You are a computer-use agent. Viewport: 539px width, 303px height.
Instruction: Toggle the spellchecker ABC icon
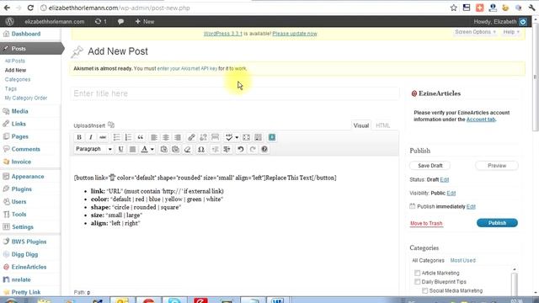coord(229,137)
